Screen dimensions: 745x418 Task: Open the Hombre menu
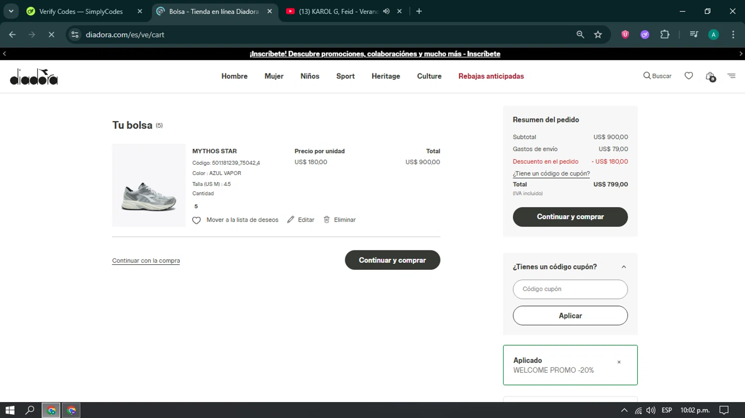point(234,76)
